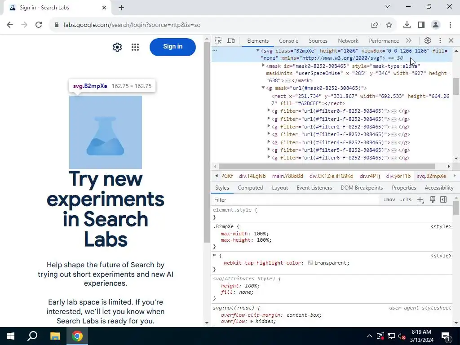Show more DevTools tabs chevron

point(409,40)
